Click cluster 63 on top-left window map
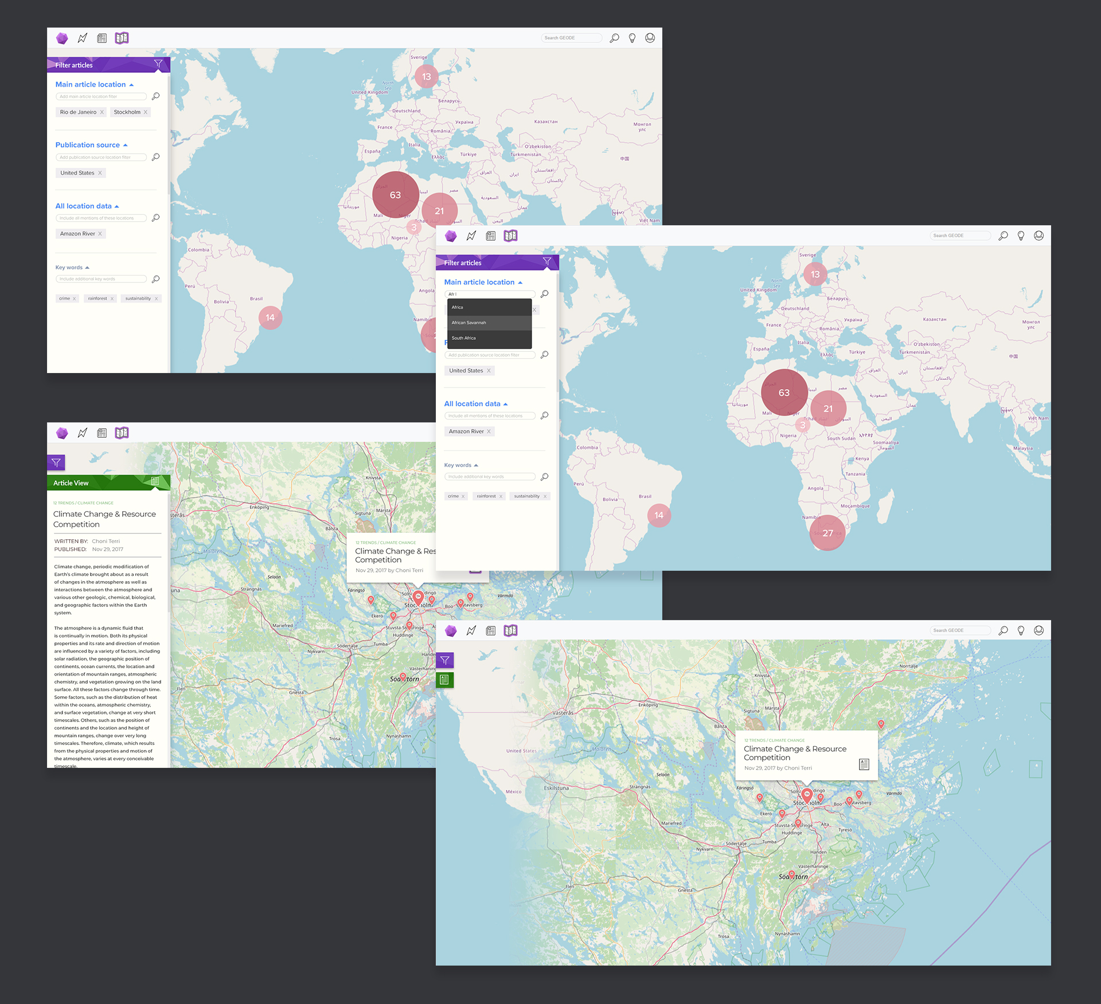Image resolution: width=1101 pixels, height=1004 pixels. point(395,195)
